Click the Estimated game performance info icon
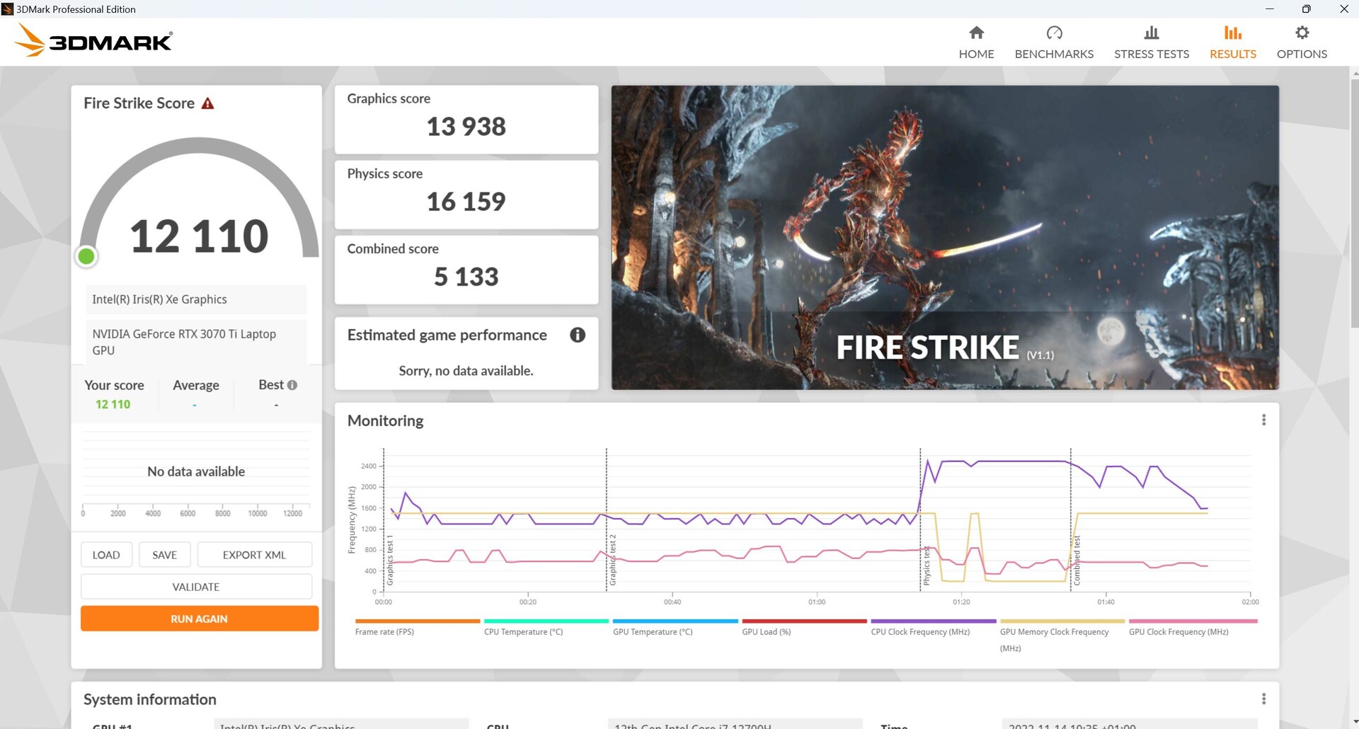 (578, 335)
